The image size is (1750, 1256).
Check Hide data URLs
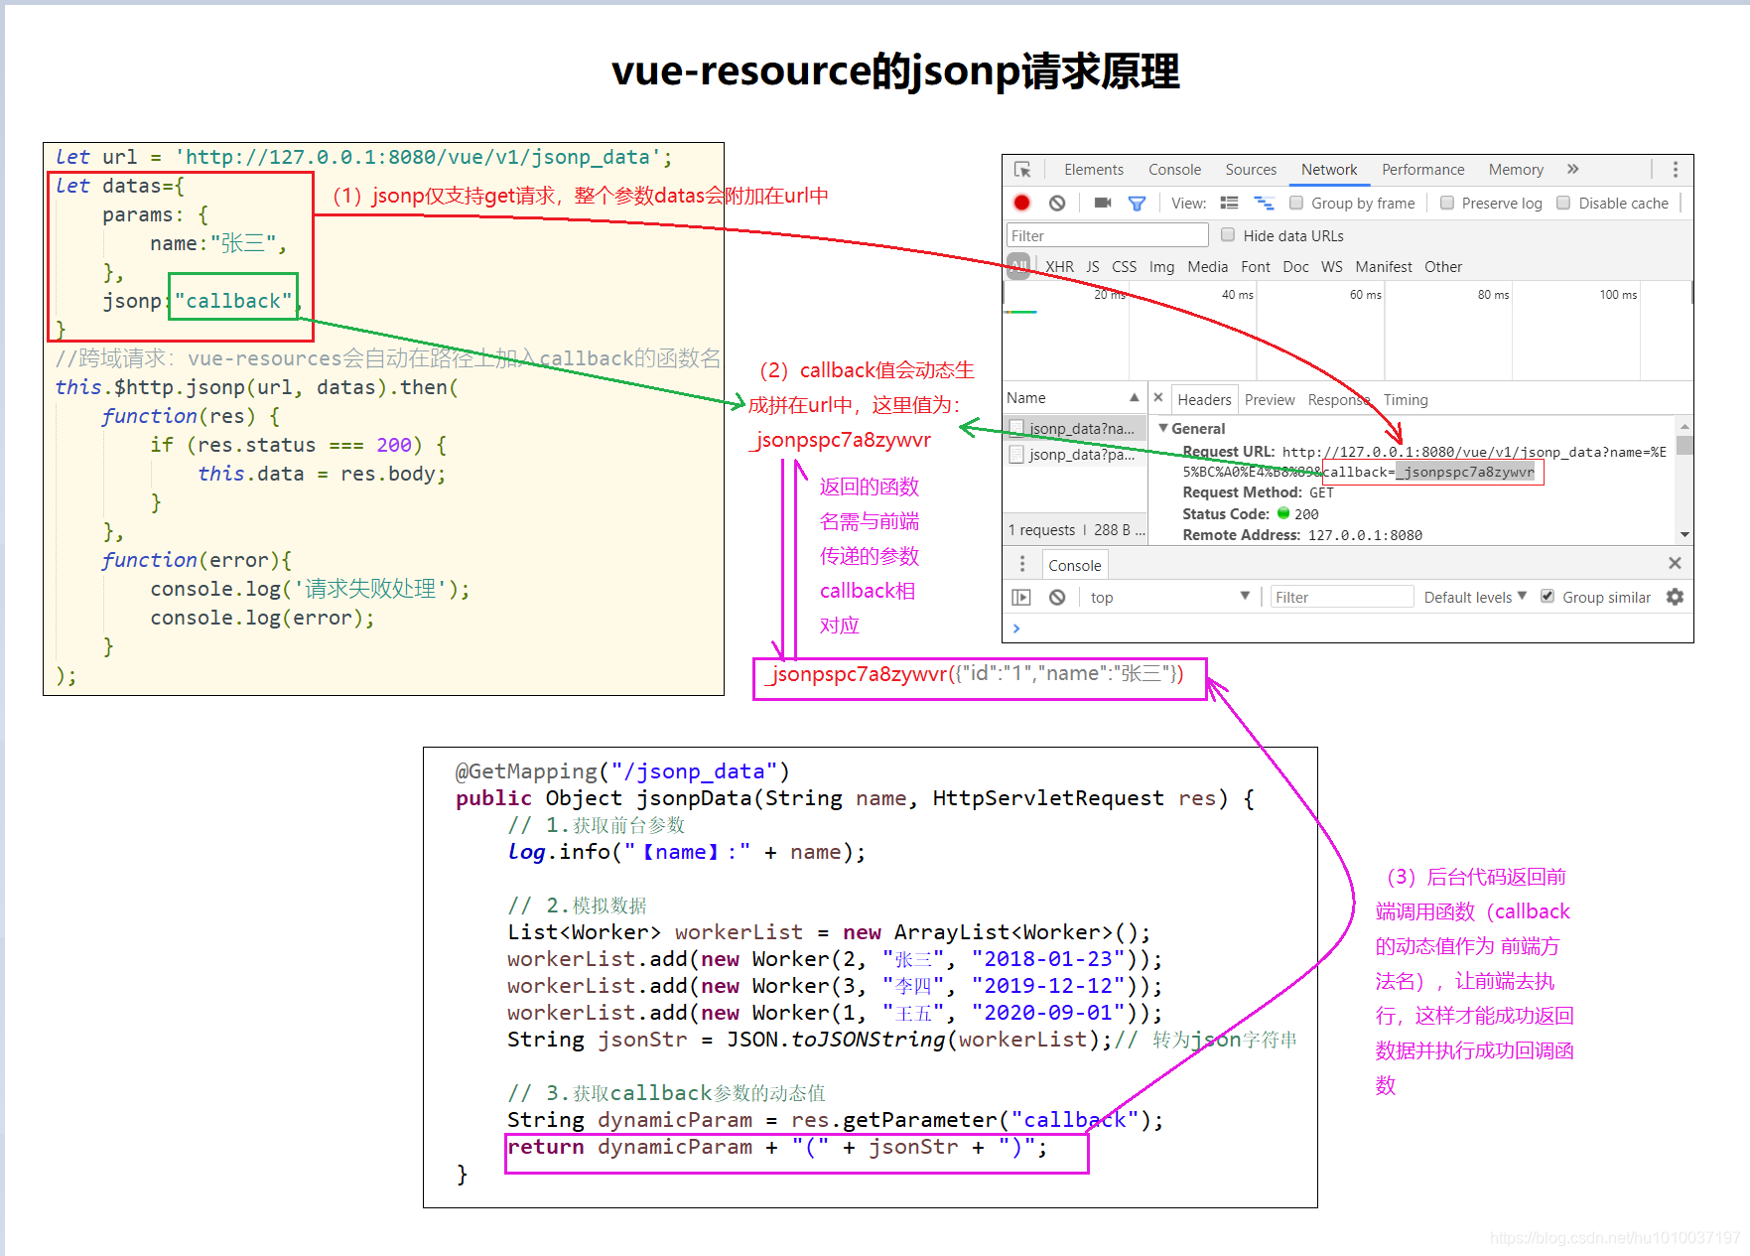pos(1228,235)
